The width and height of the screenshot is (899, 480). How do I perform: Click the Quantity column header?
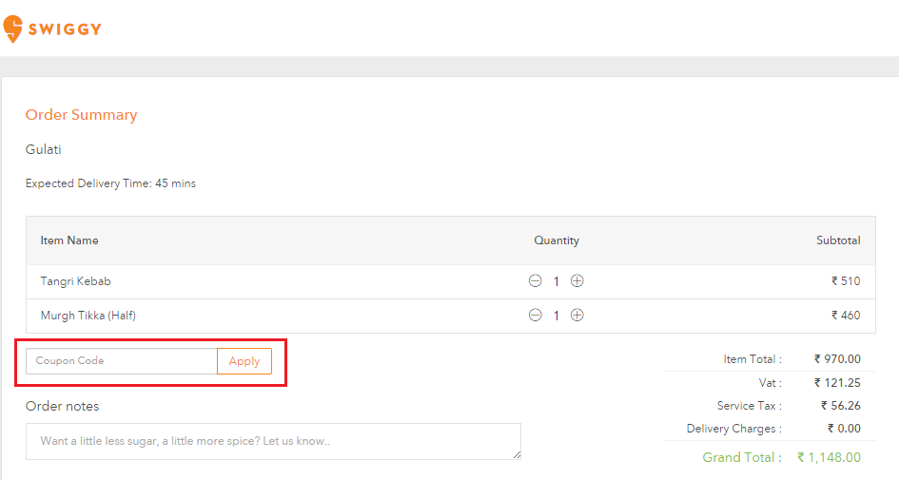557,240
